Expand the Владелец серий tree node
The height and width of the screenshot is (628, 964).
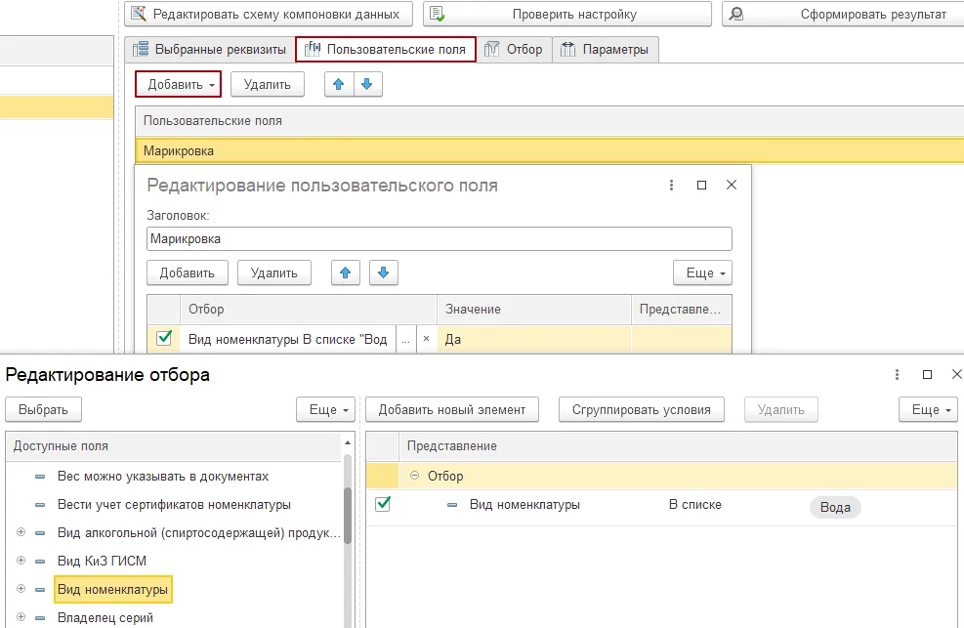pyautogui.click(x=21, y=617)
